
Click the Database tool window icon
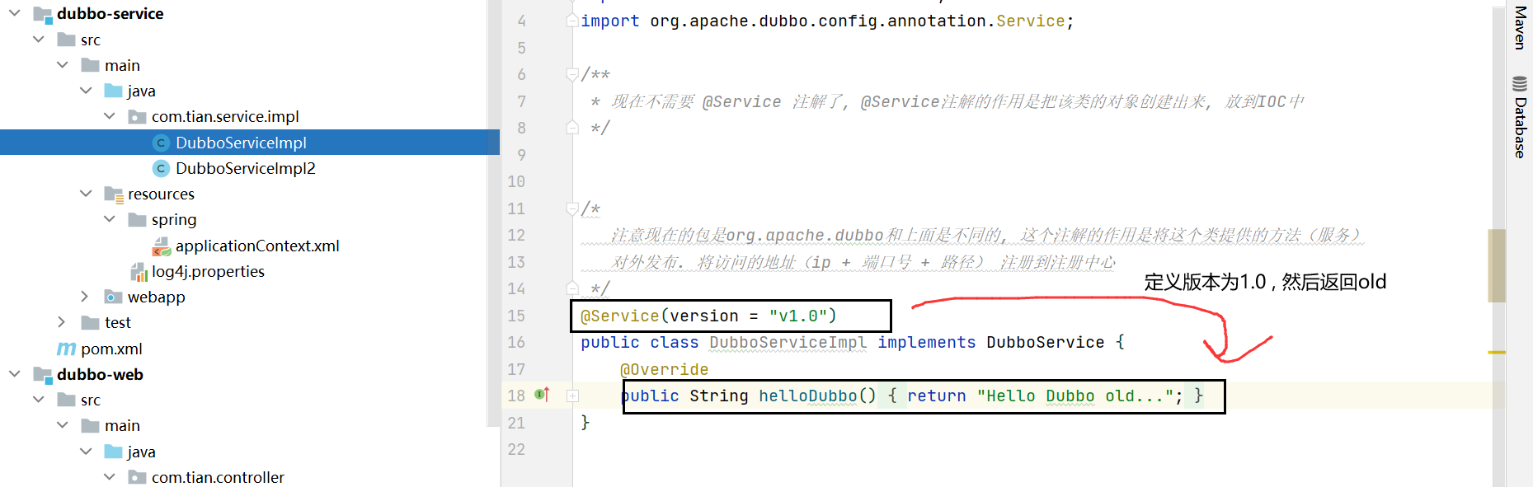point(1520,83)
